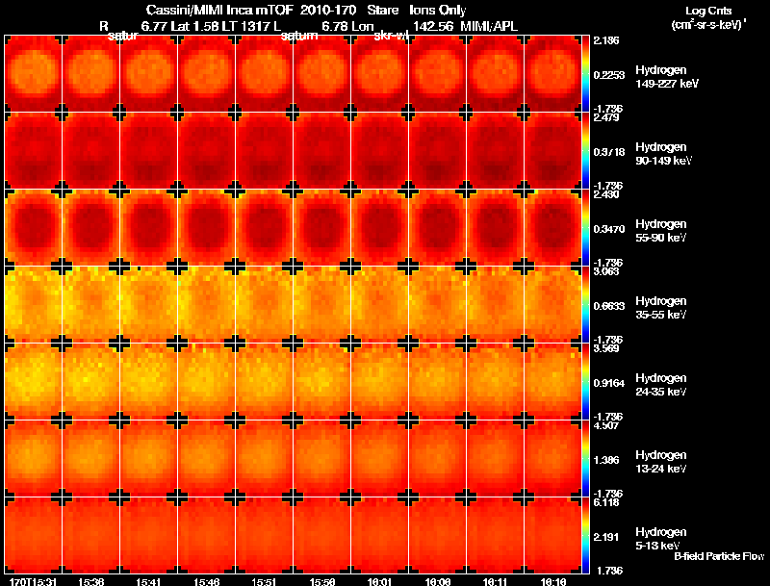The width and height of the screenshot is (770, 586).
Task: Click the 'B-field Particle Flow' caption
Action: coord(719,556)
